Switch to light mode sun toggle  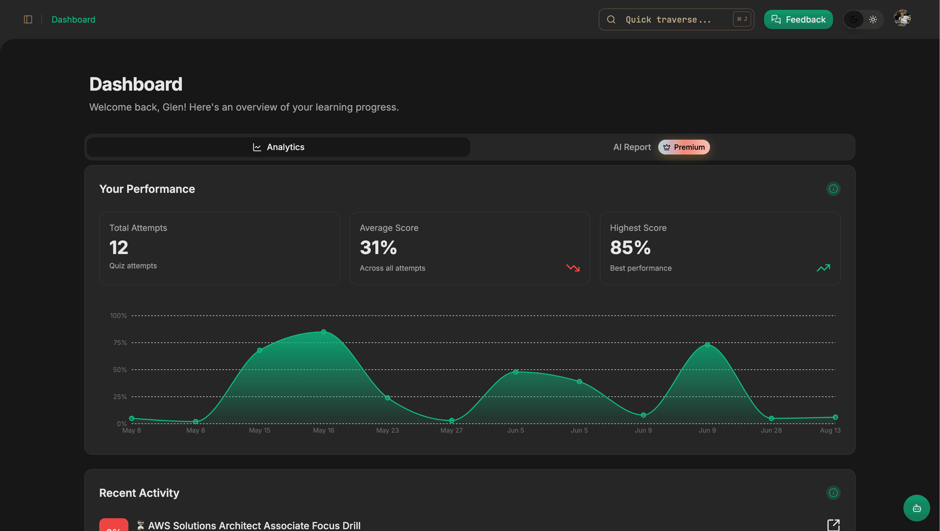pyautogui.click(x=873, y=19)
